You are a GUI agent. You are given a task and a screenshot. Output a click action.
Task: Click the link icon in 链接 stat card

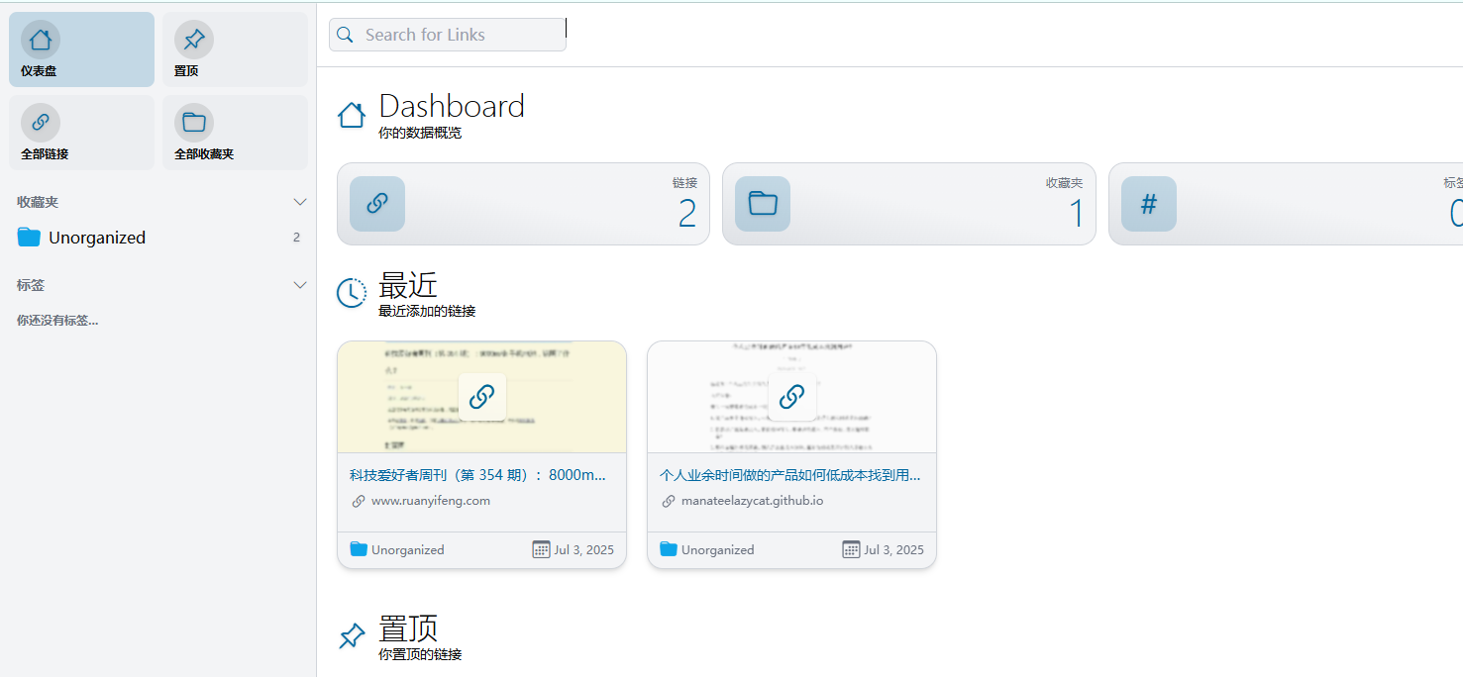coord(377,204)
